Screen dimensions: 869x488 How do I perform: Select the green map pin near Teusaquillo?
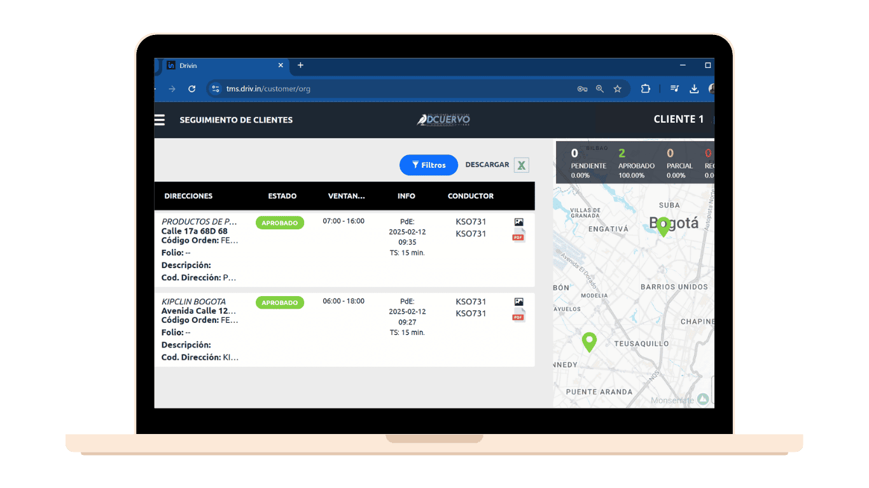tap(589, 342)
